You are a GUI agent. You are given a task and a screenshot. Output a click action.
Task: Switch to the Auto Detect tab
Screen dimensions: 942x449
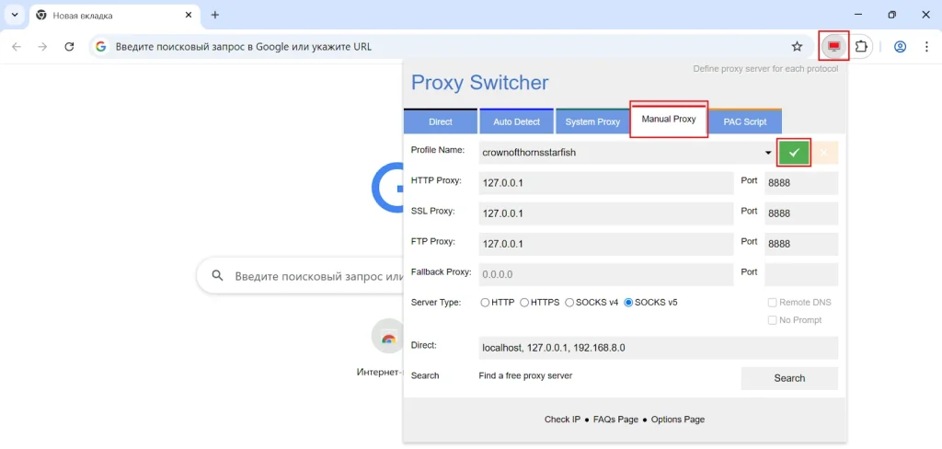517,121
